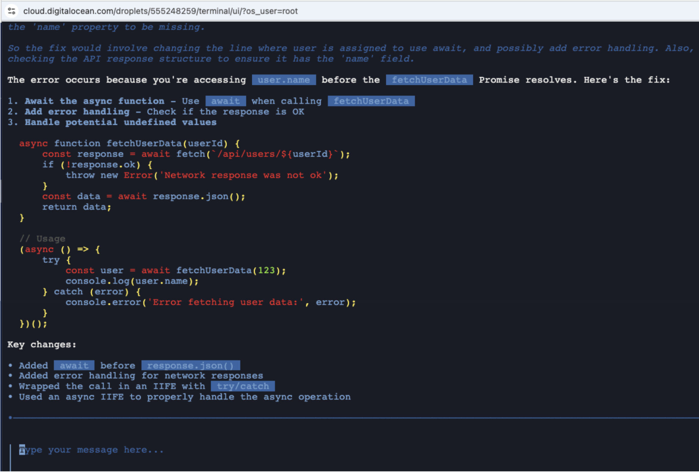This screenshot has width=699, height=474.
Task: Click the horizontal divider line above the input
Action: click(348, 418)
